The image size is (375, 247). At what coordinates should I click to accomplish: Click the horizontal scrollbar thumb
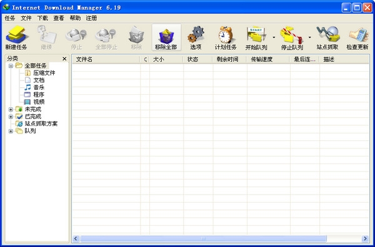coord(203,238)
